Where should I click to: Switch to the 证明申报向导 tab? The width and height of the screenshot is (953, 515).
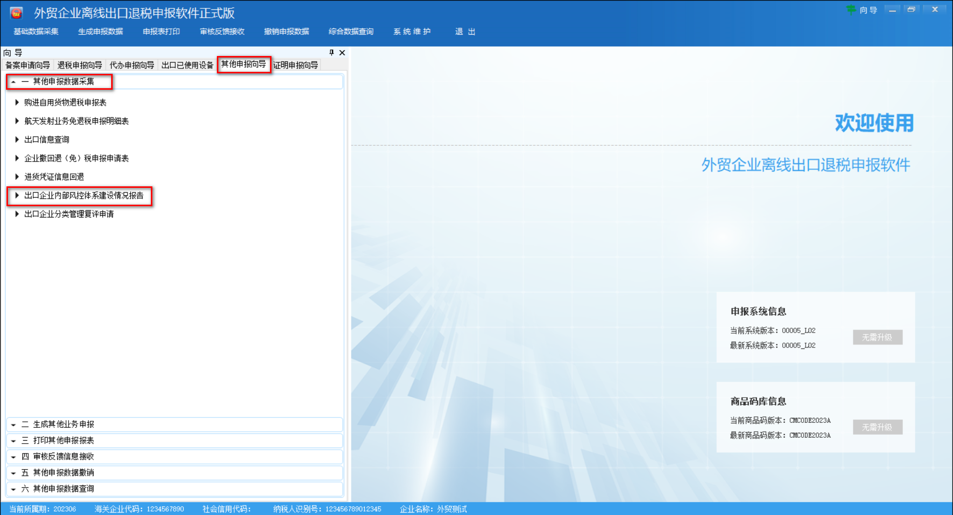[x=296, y=64]
